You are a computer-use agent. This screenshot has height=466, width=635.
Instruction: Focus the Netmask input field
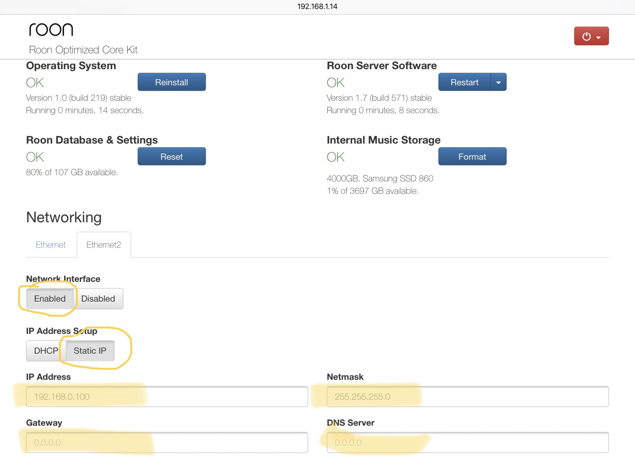click(468, 396)
